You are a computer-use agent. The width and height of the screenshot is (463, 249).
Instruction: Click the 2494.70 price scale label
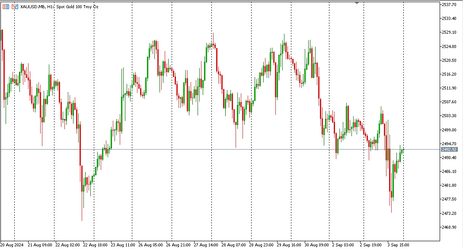pos(449,144)
